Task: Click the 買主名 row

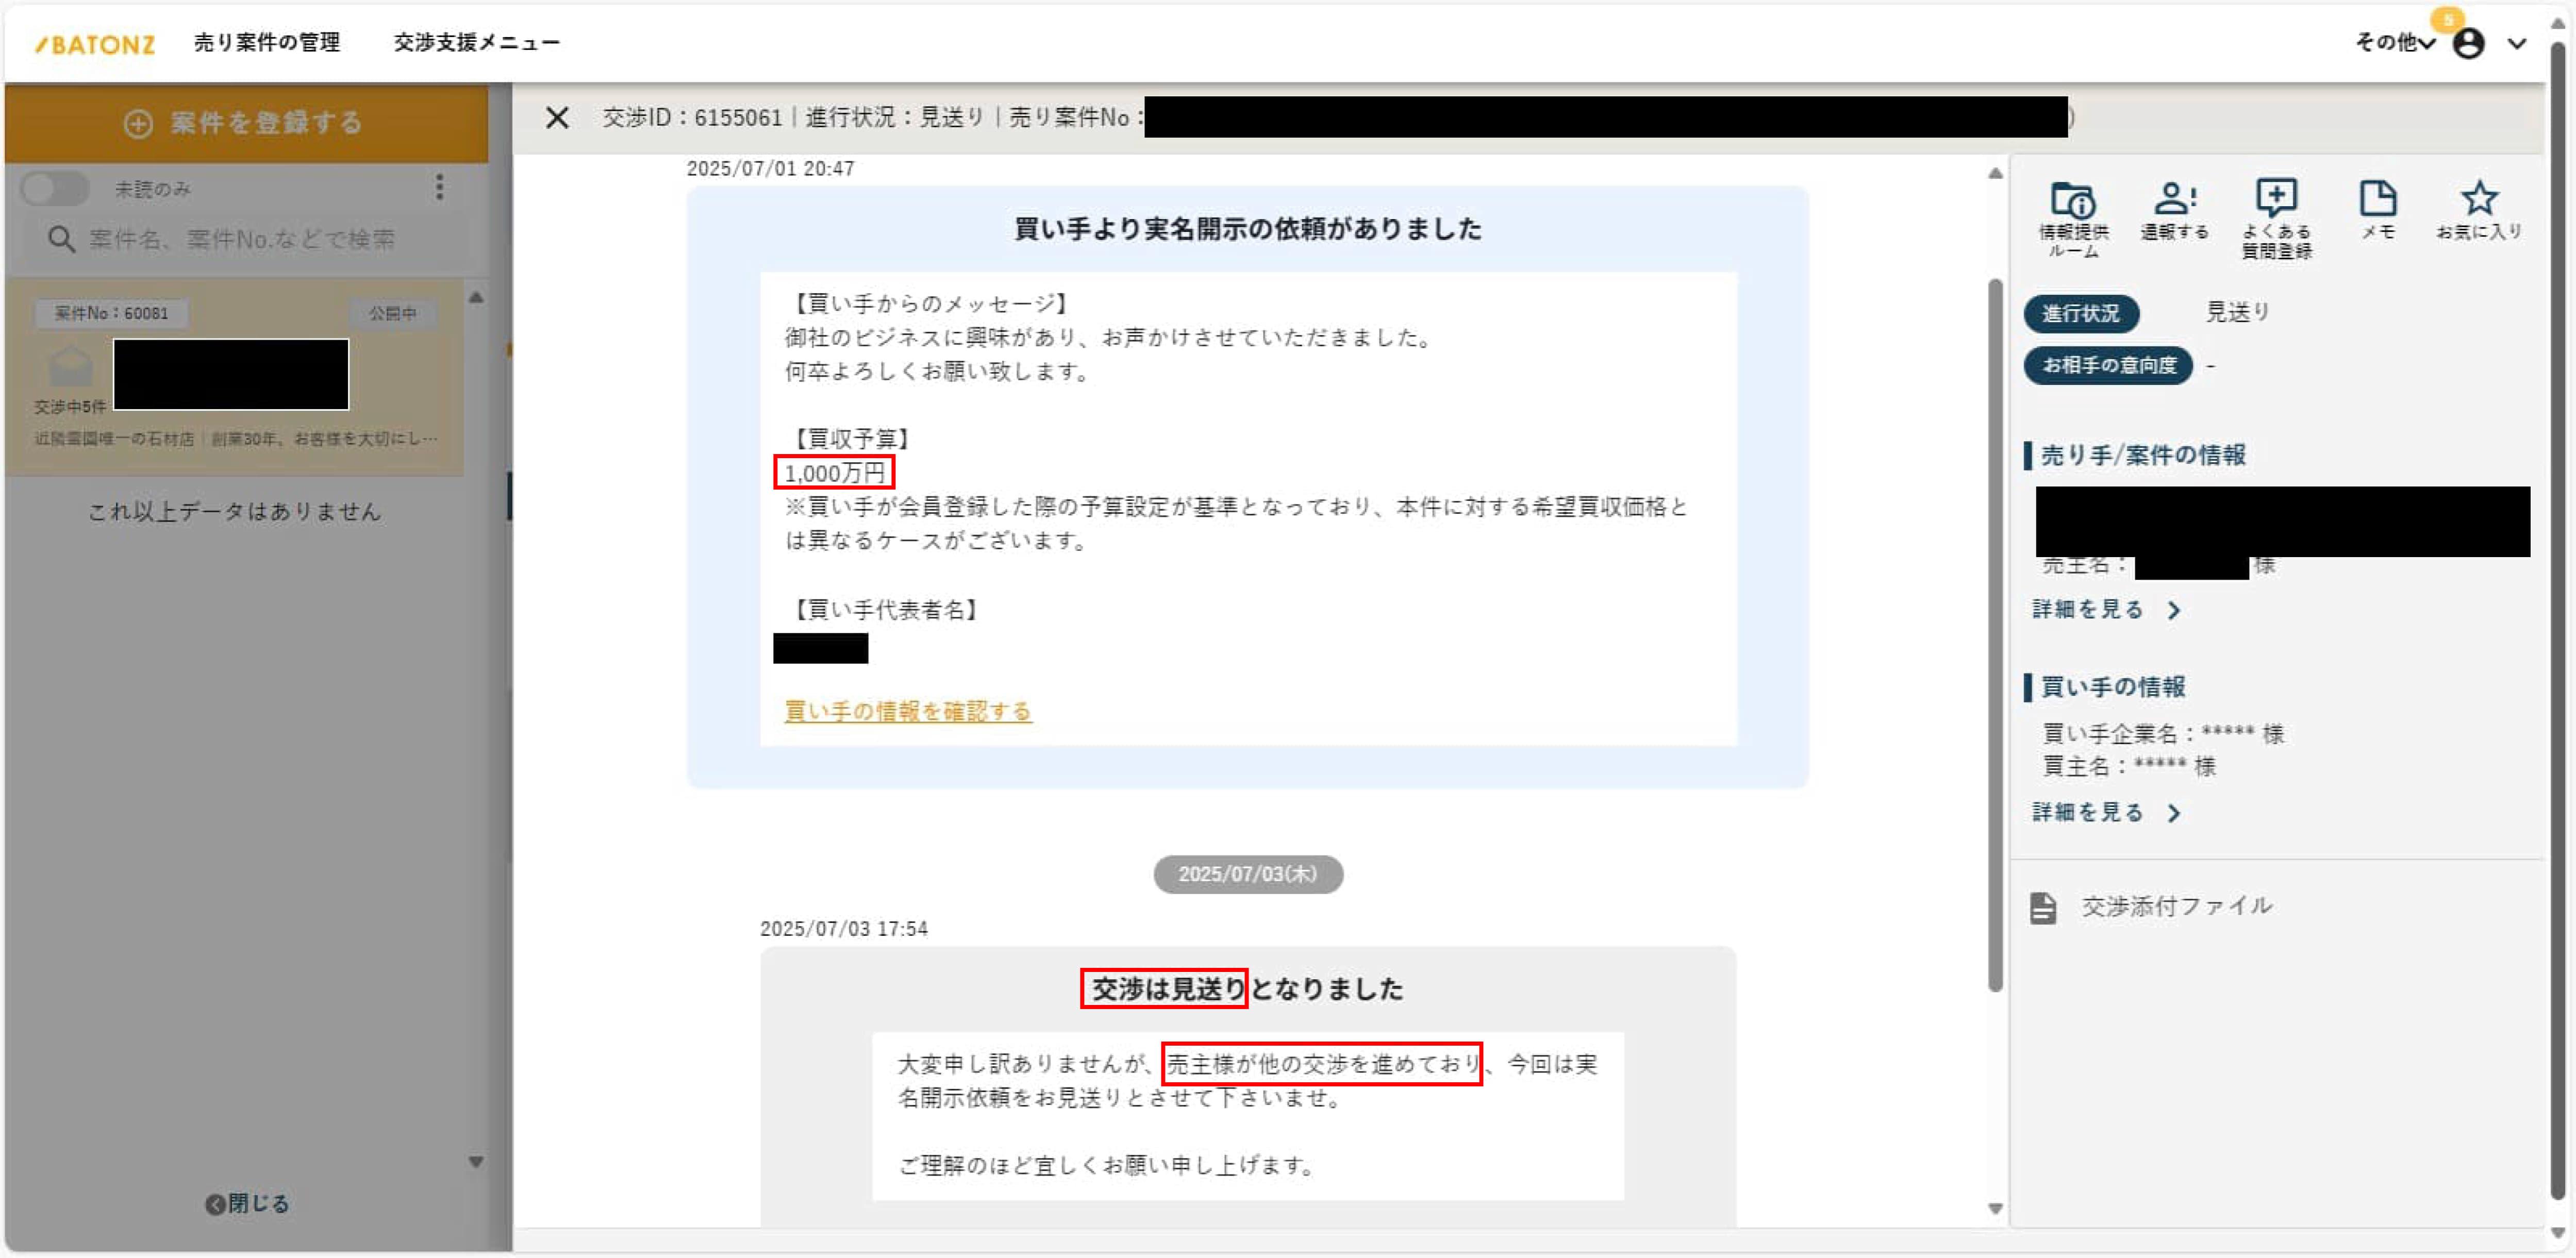Action: 2128,766
